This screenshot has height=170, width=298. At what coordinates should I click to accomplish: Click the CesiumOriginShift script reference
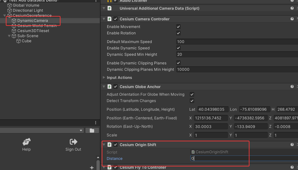244,152
